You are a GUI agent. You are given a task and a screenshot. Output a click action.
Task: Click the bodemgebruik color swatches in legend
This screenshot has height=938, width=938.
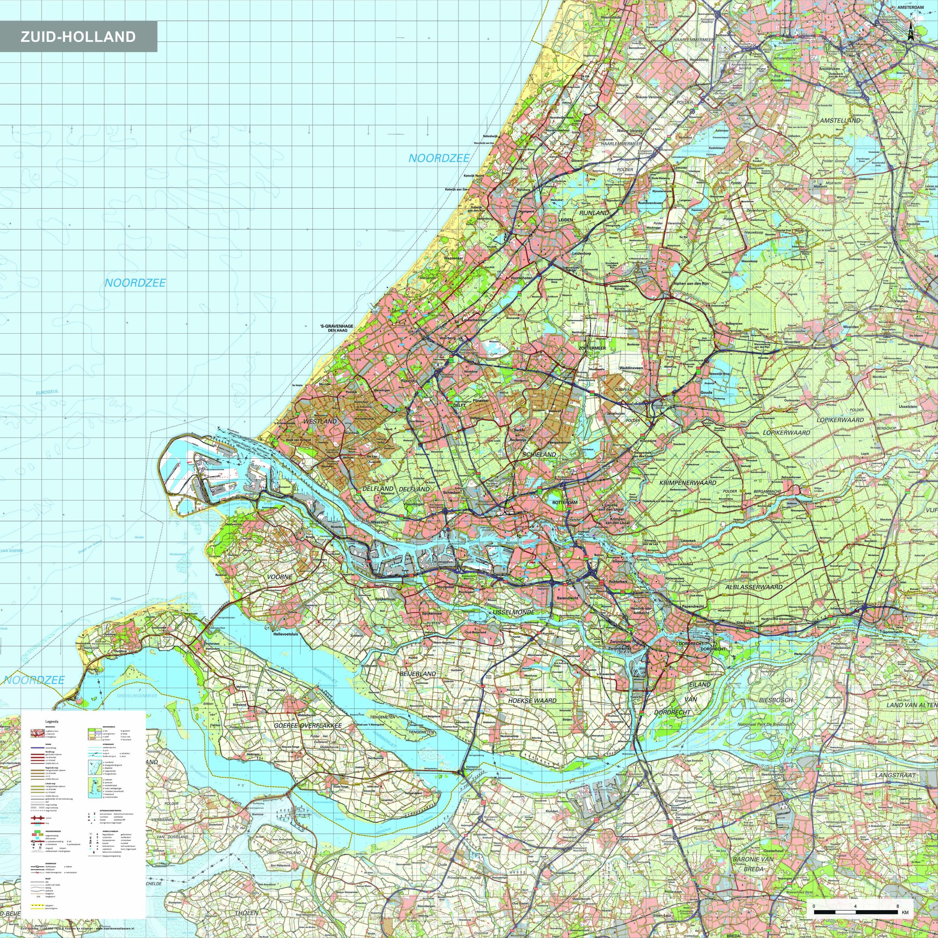(95, 735)
